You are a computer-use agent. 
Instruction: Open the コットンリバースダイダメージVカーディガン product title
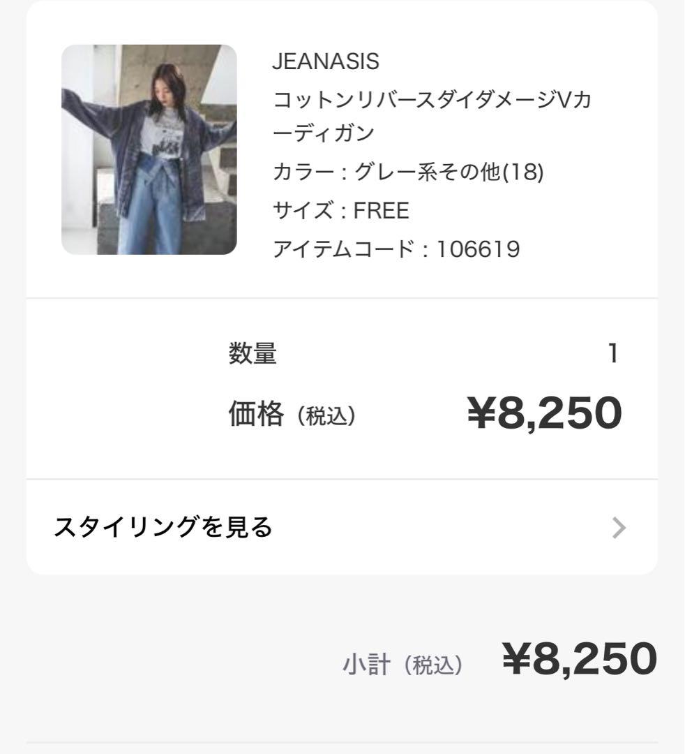pyautogui.click(x=431, y=116)
